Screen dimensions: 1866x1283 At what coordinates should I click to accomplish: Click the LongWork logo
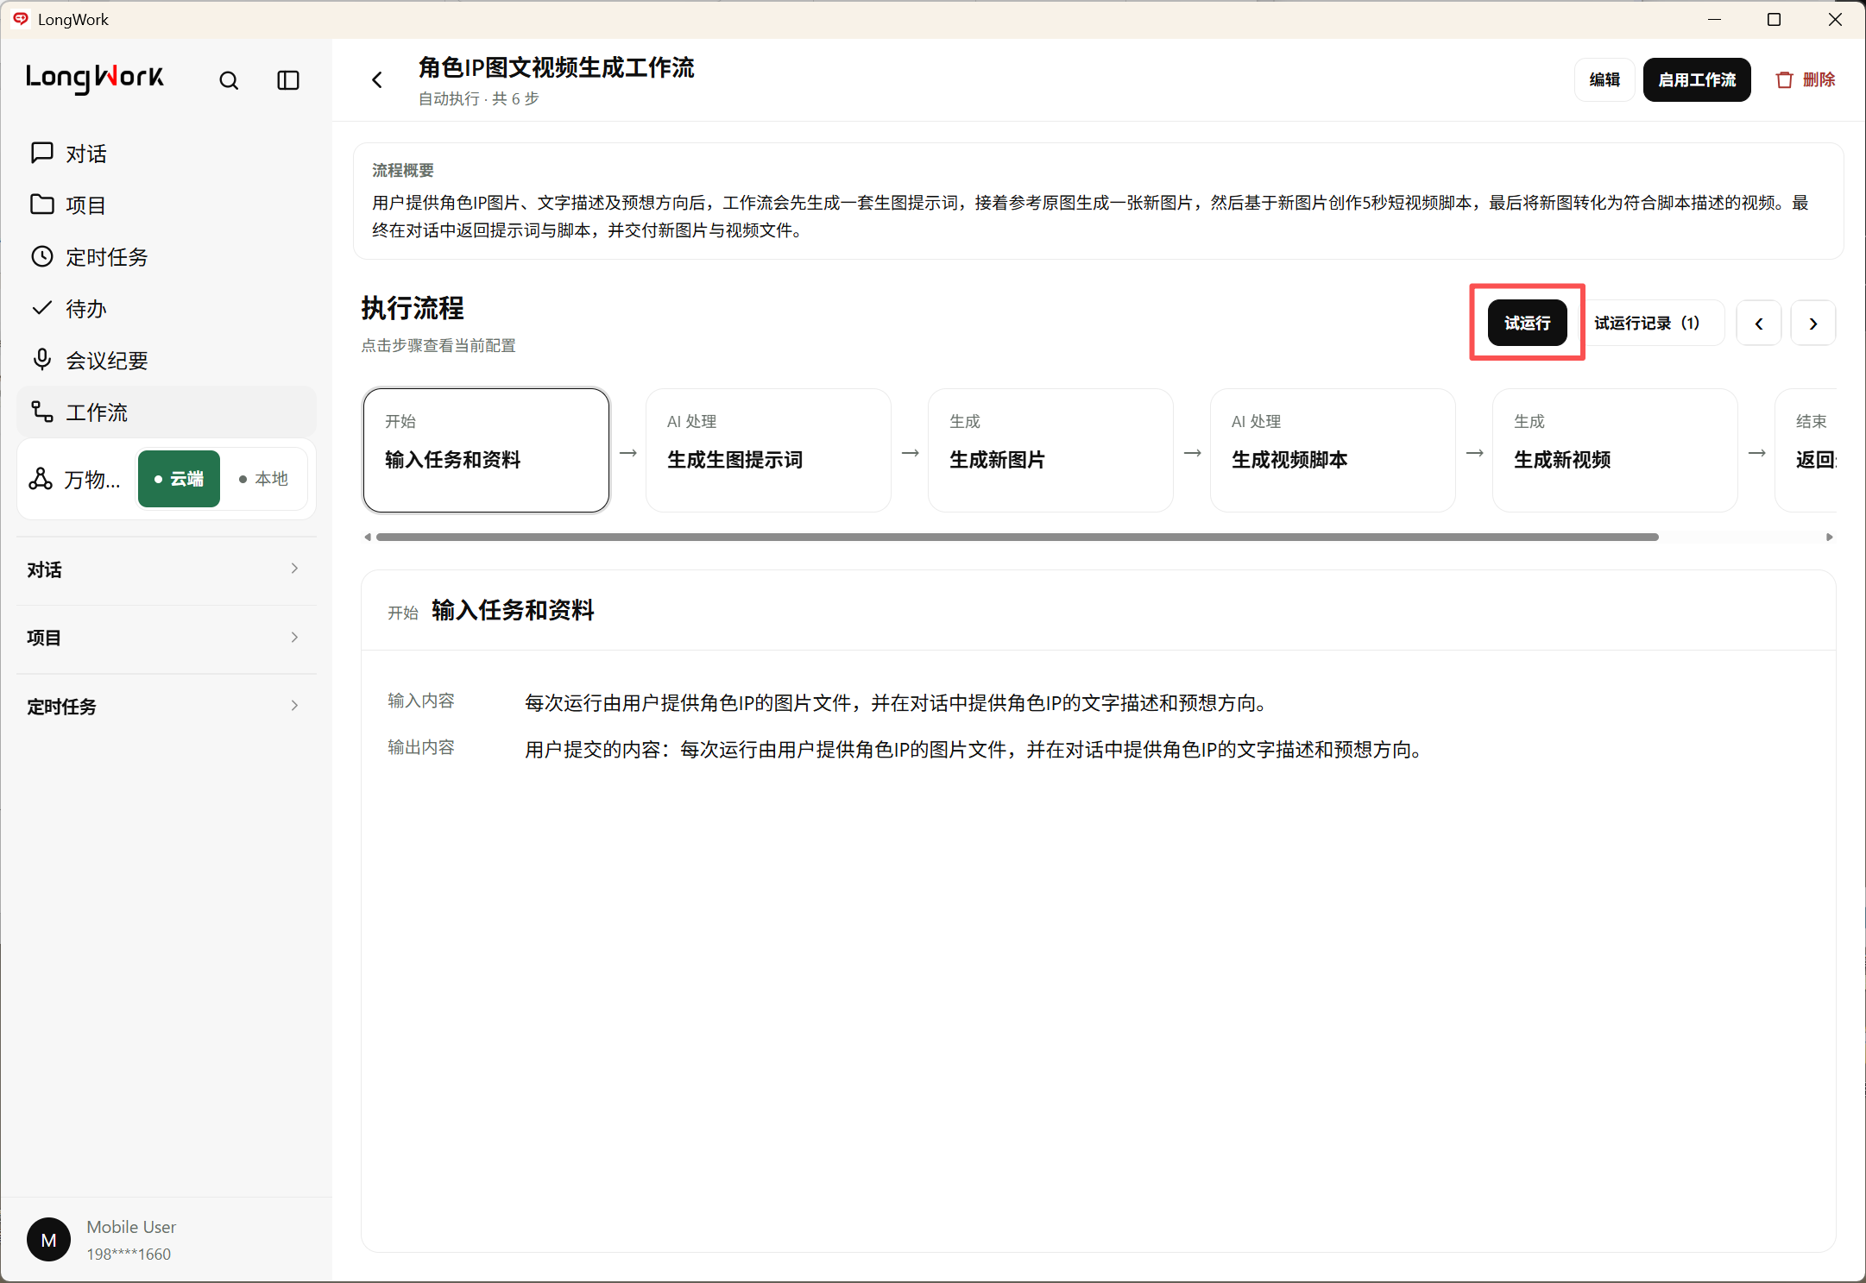click(95, 78)
